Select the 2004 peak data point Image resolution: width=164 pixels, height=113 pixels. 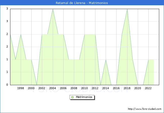point(53,9)
